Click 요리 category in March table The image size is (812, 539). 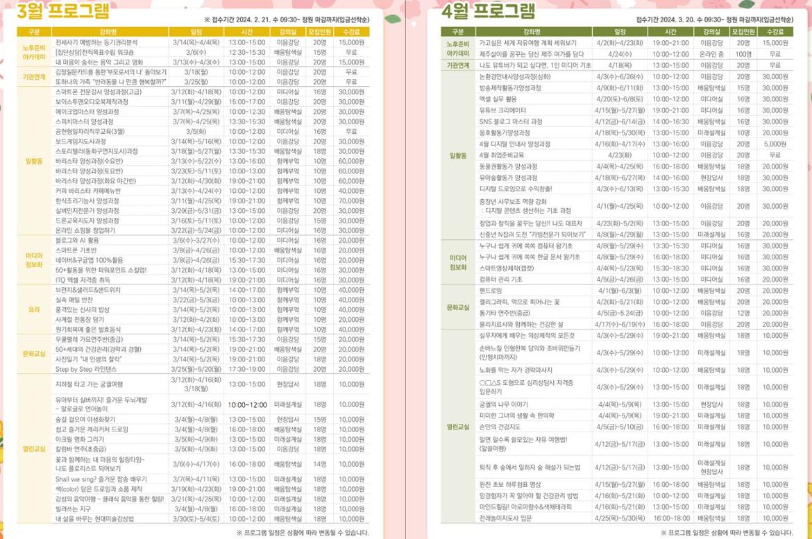point(33,309)
